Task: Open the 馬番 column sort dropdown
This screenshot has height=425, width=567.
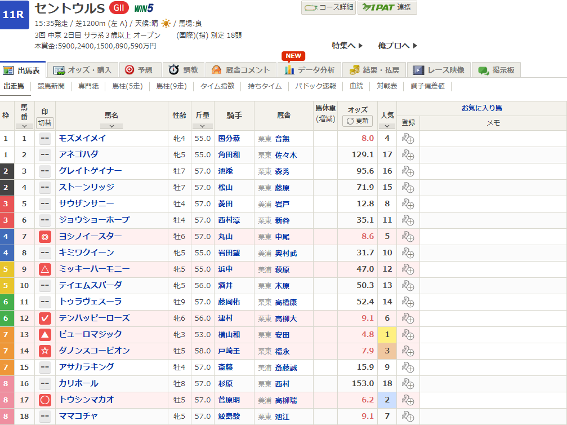Action: (x=24, y=126)
